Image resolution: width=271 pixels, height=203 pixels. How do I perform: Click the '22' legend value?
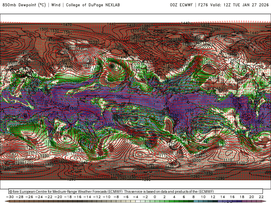point(261,197)
